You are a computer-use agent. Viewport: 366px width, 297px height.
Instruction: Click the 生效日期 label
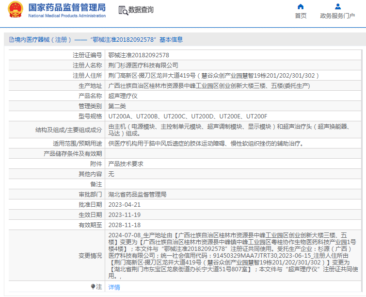[90, 215]
